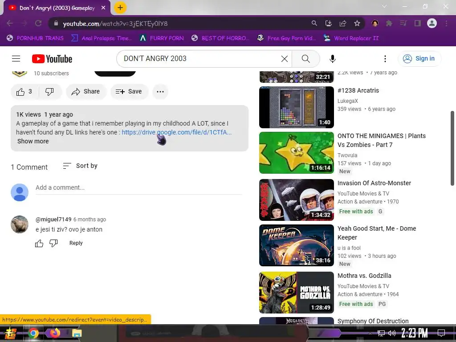Share this page from address bar
The image size is (456, 342).
click(343, 23)
